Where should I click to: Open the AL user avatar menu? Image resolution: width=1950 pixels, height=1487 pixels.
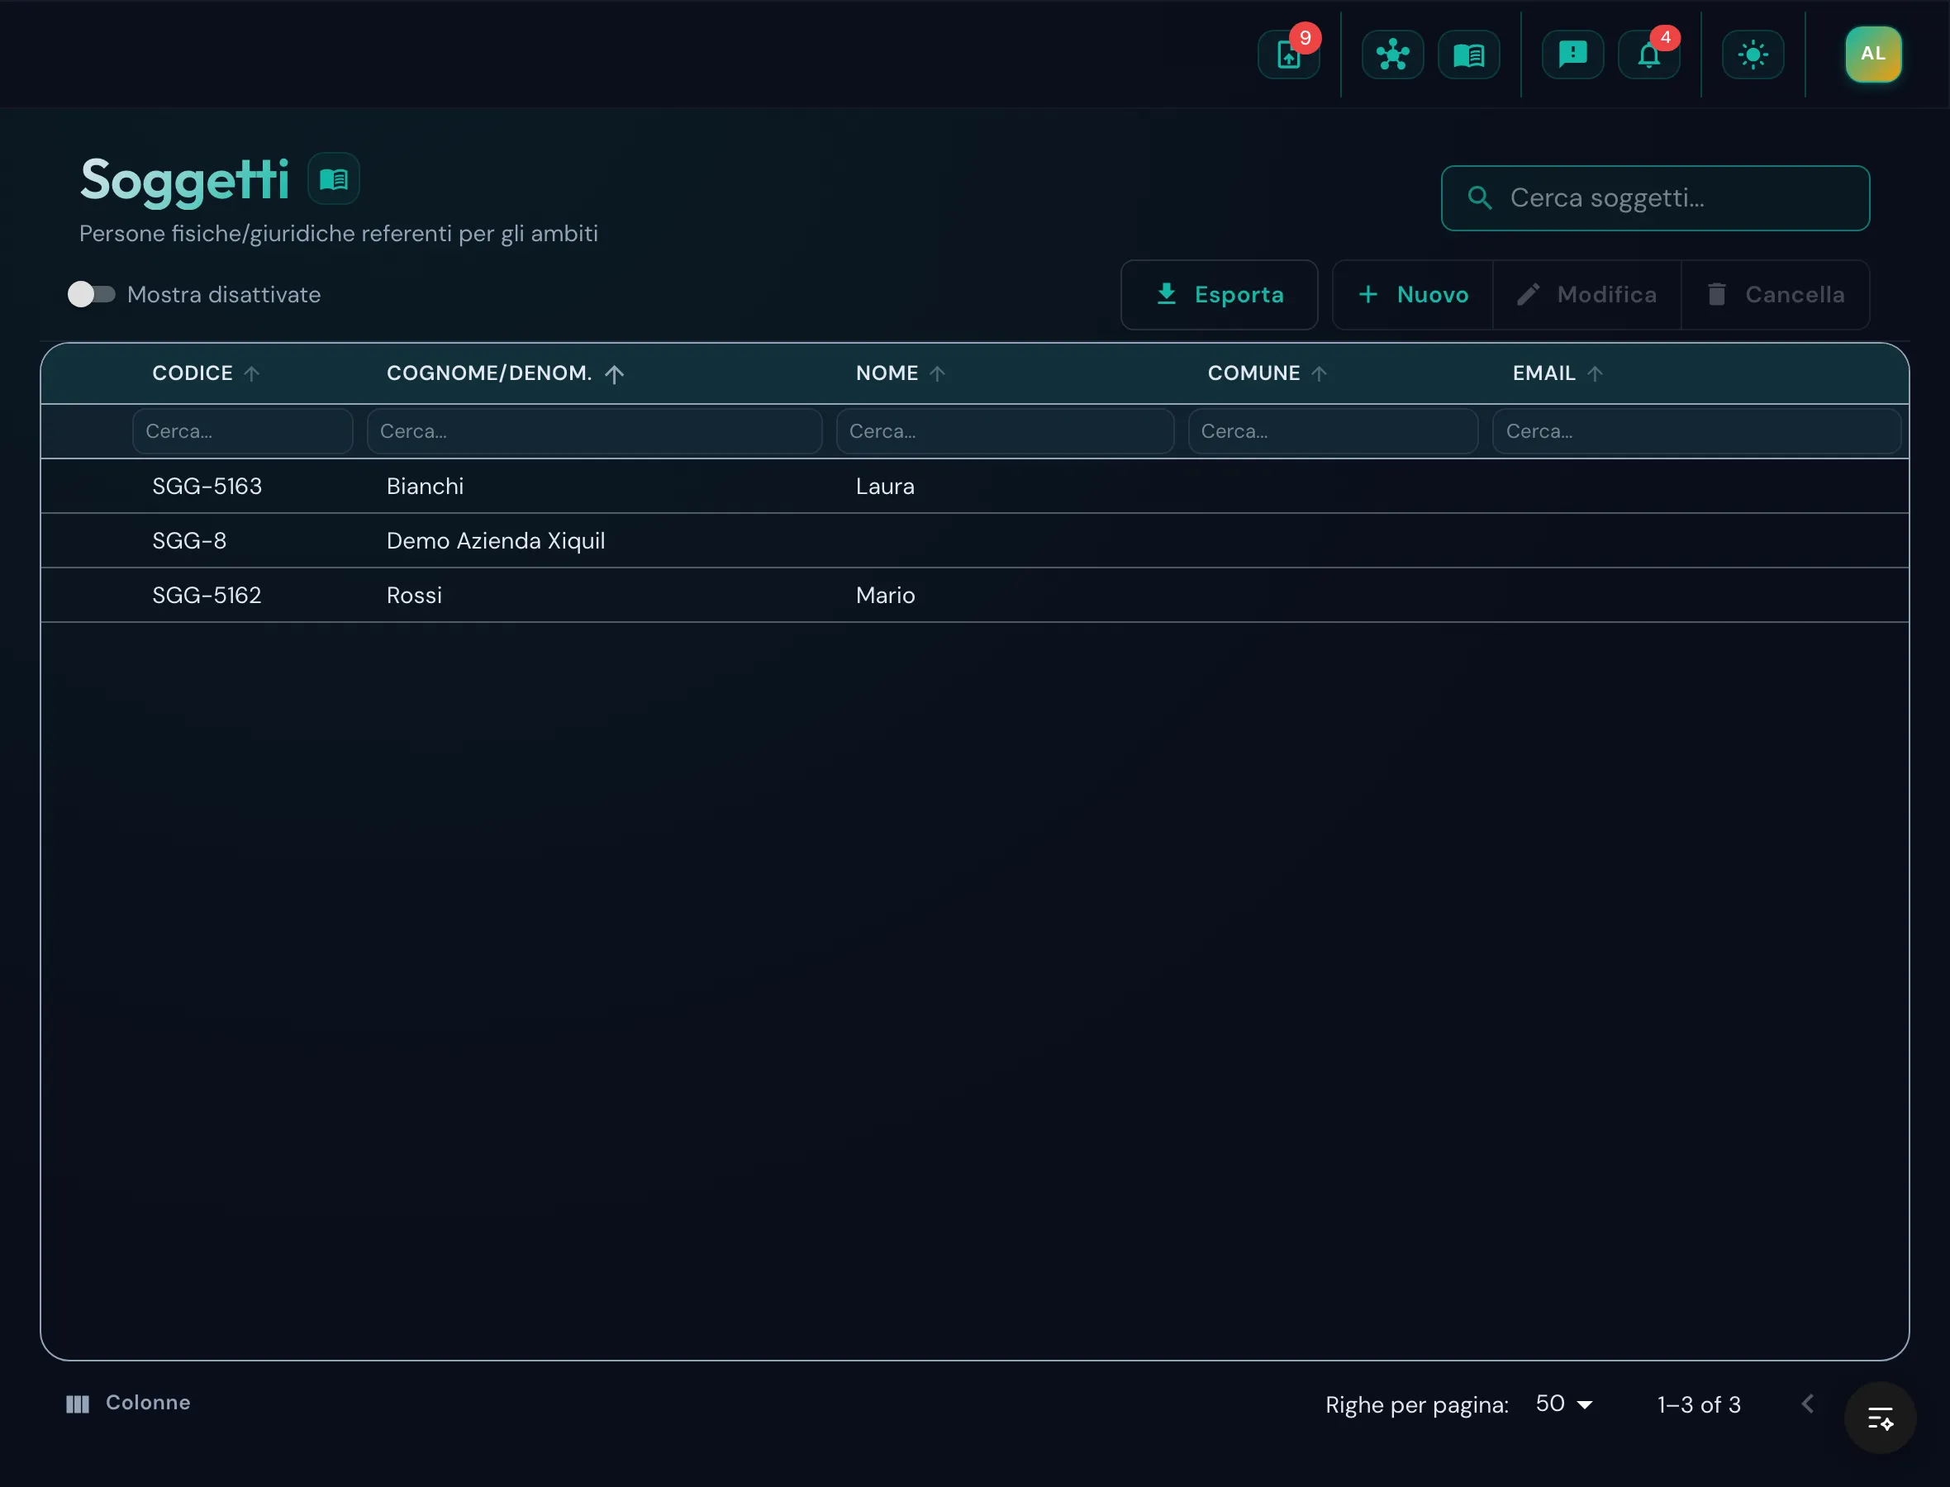1873,54
